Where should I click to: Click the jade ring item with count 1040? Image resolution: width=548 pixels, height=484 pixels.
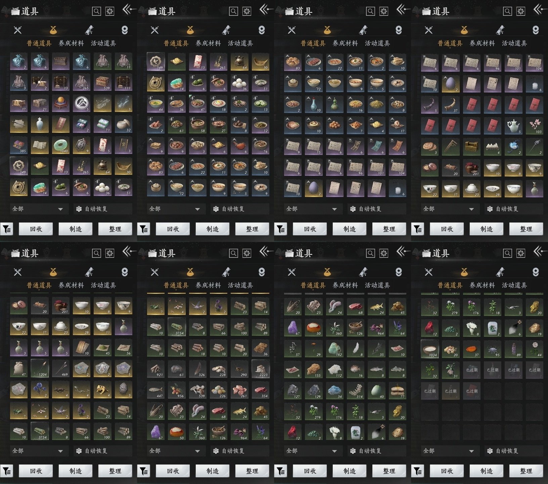[x=61, y=145]
